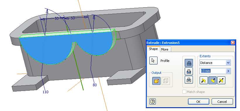Switch to the More tab
Image resolution: width=240 pixels, height=111 pixels.
pos(165,49)
